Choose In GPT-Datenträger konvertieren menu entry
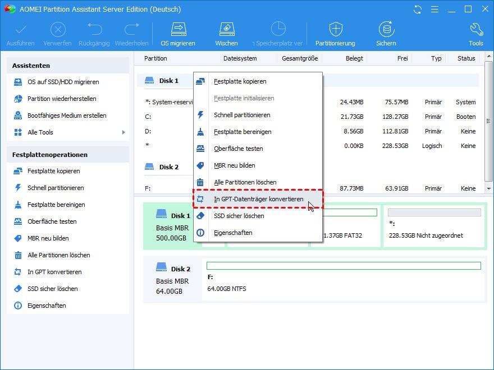Image resolution: width=494 pixels, height=370 pixels. [258, 199]
